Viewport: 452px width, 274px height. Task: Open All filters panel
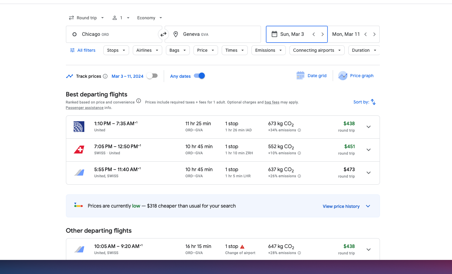point(83,50)
